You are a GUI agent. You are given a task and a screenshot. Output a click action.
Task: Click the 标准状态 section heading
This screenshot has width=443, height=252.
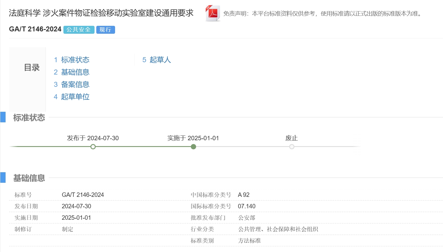point(29,118)
